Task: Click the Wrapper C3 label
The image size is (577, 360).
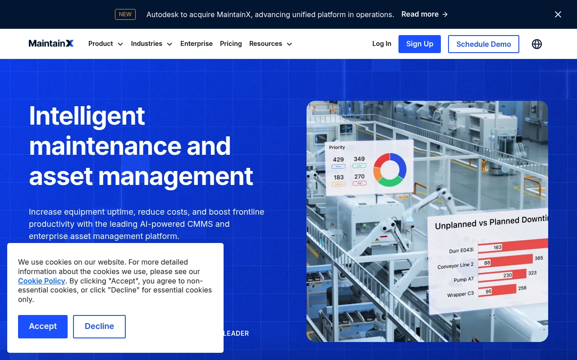Action: coord(460,294)
